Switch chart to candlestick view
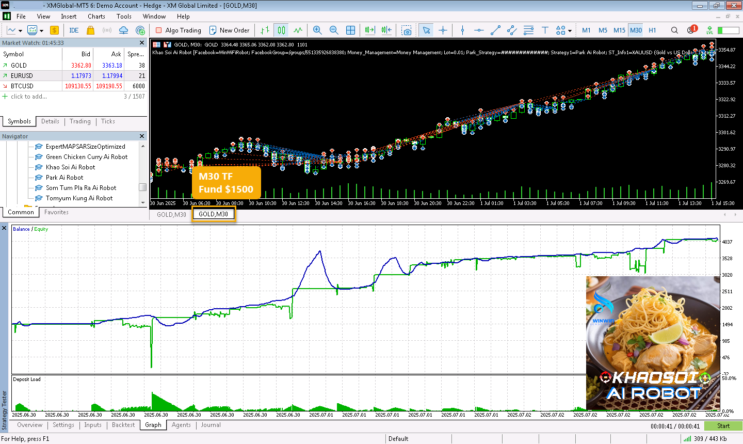 click(x=281, y=30)
